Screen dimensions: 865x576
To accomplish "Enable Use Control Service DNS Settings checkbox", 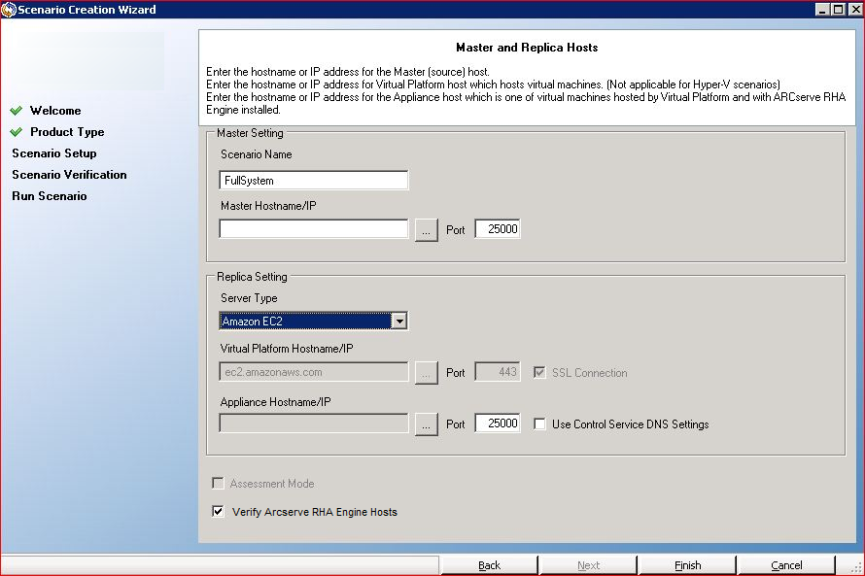I will 539,424.
